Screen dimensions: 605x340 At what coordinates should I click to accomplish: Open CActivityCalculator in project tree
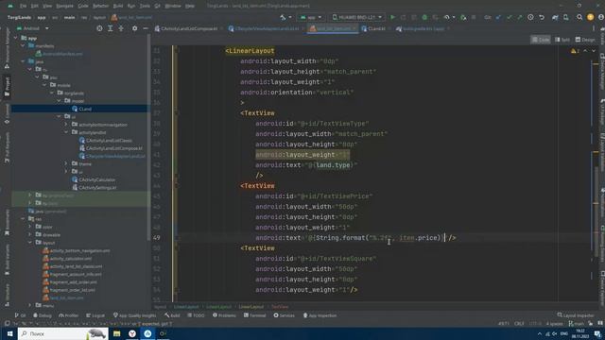(x=94, y=179)
